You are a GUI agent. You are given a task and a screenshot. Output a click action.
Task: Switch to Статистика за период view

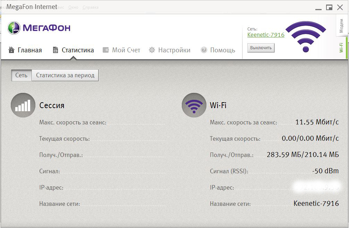[x=65, y=75]
